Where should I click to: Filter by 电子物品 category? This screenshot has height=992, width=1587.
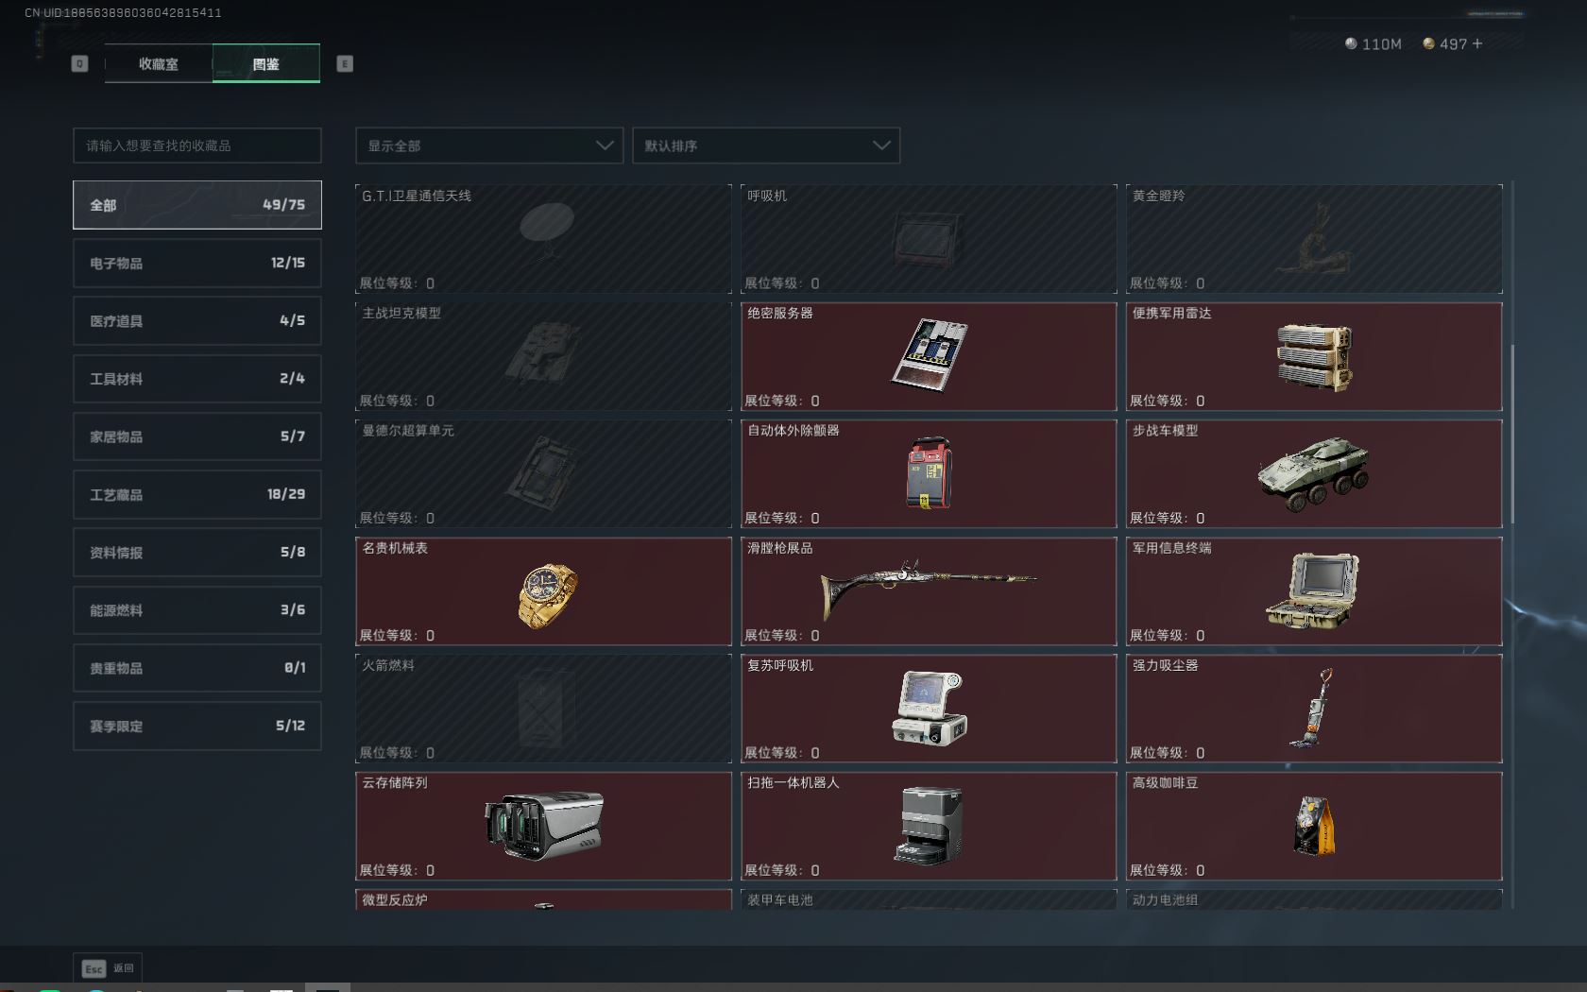pos(197,264)
